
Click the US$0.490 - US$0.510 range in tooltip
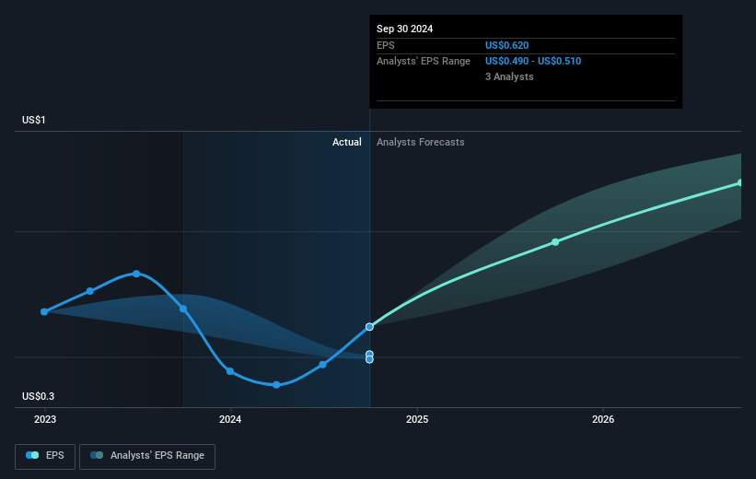[533, 62]
